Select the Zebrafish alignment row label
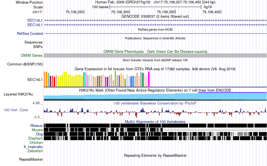Viewport: 267px width, 166px height. [x=35, y=151]
